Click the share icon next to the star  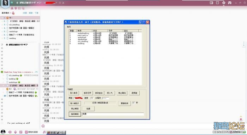pos(63,3)
